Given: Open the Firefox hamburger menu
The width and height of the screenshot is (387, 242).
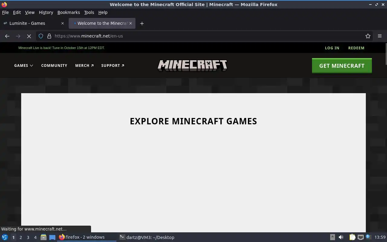Looking at the screenshot, I should (x=380, y=36).
